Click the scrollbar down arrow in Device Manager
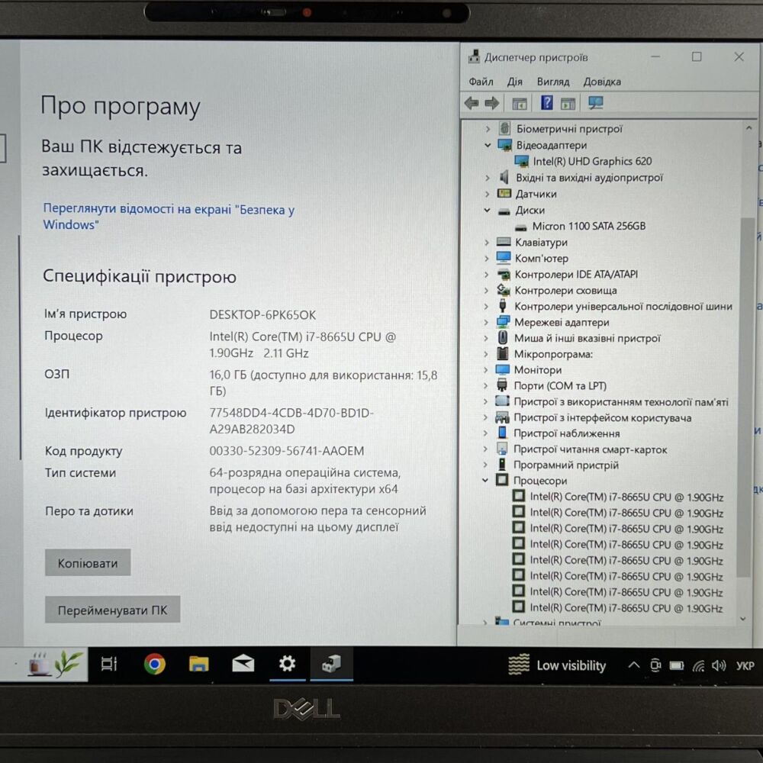 [x=742, y=619]
